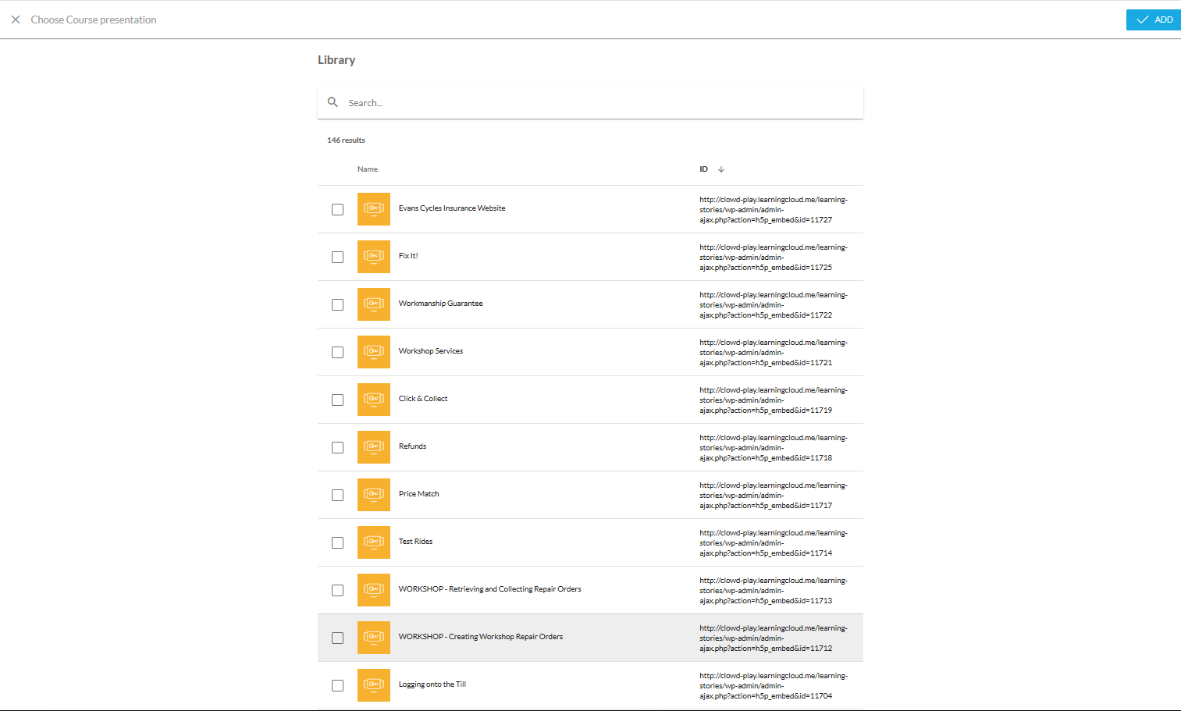Viewport: 1181px width, 711px height.
Task: Sort by the ID column header
Action: tap(703, 169)
